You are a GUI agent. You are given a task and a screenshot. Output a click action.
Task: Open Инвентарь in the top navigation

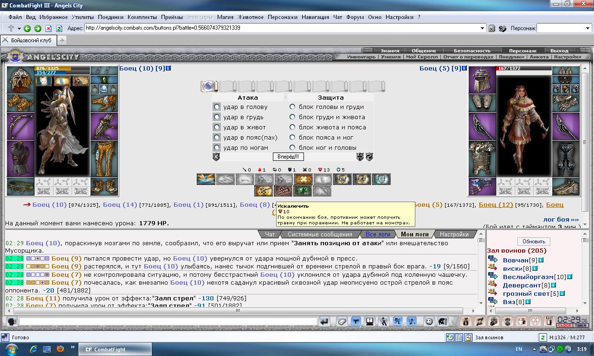(362, 57)
